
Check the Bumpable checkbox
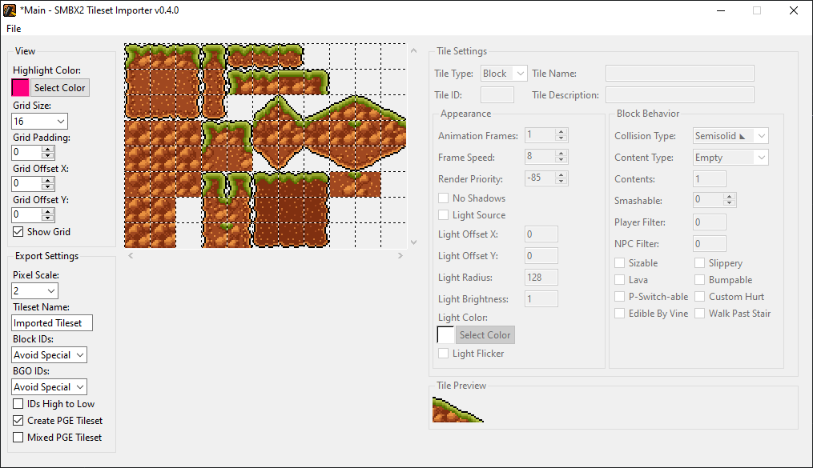[x=700, y=279]
